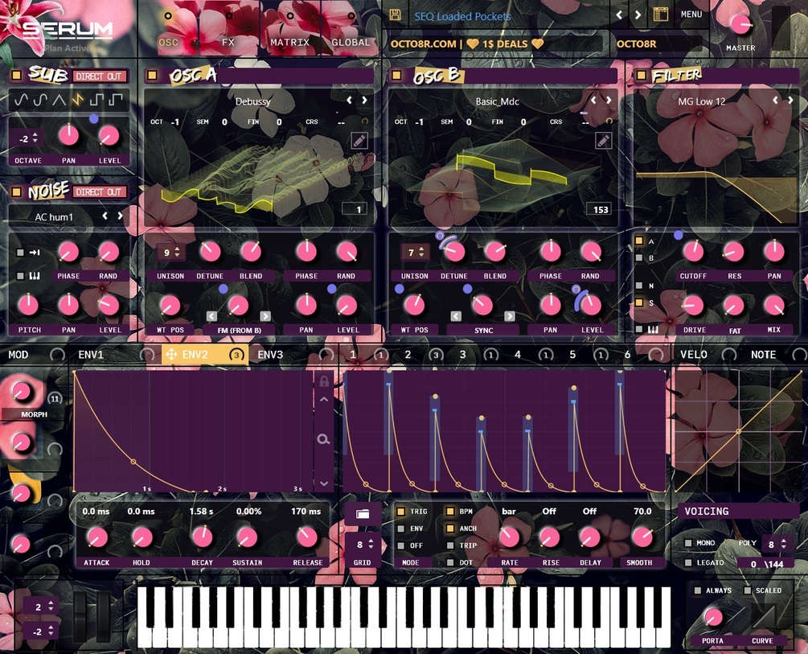The width and height of the screenshot is (808, 654).
Task: Open the MG Low 12 filter type dropdown
Action: tap(701, 101)
